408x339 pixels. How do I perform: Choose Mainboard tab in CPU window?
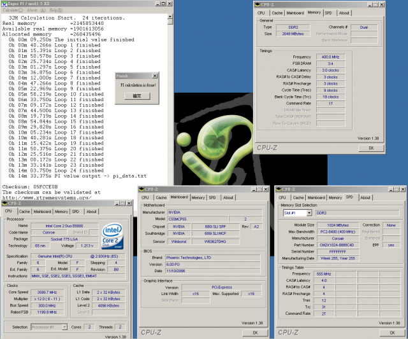pos(42,212)
